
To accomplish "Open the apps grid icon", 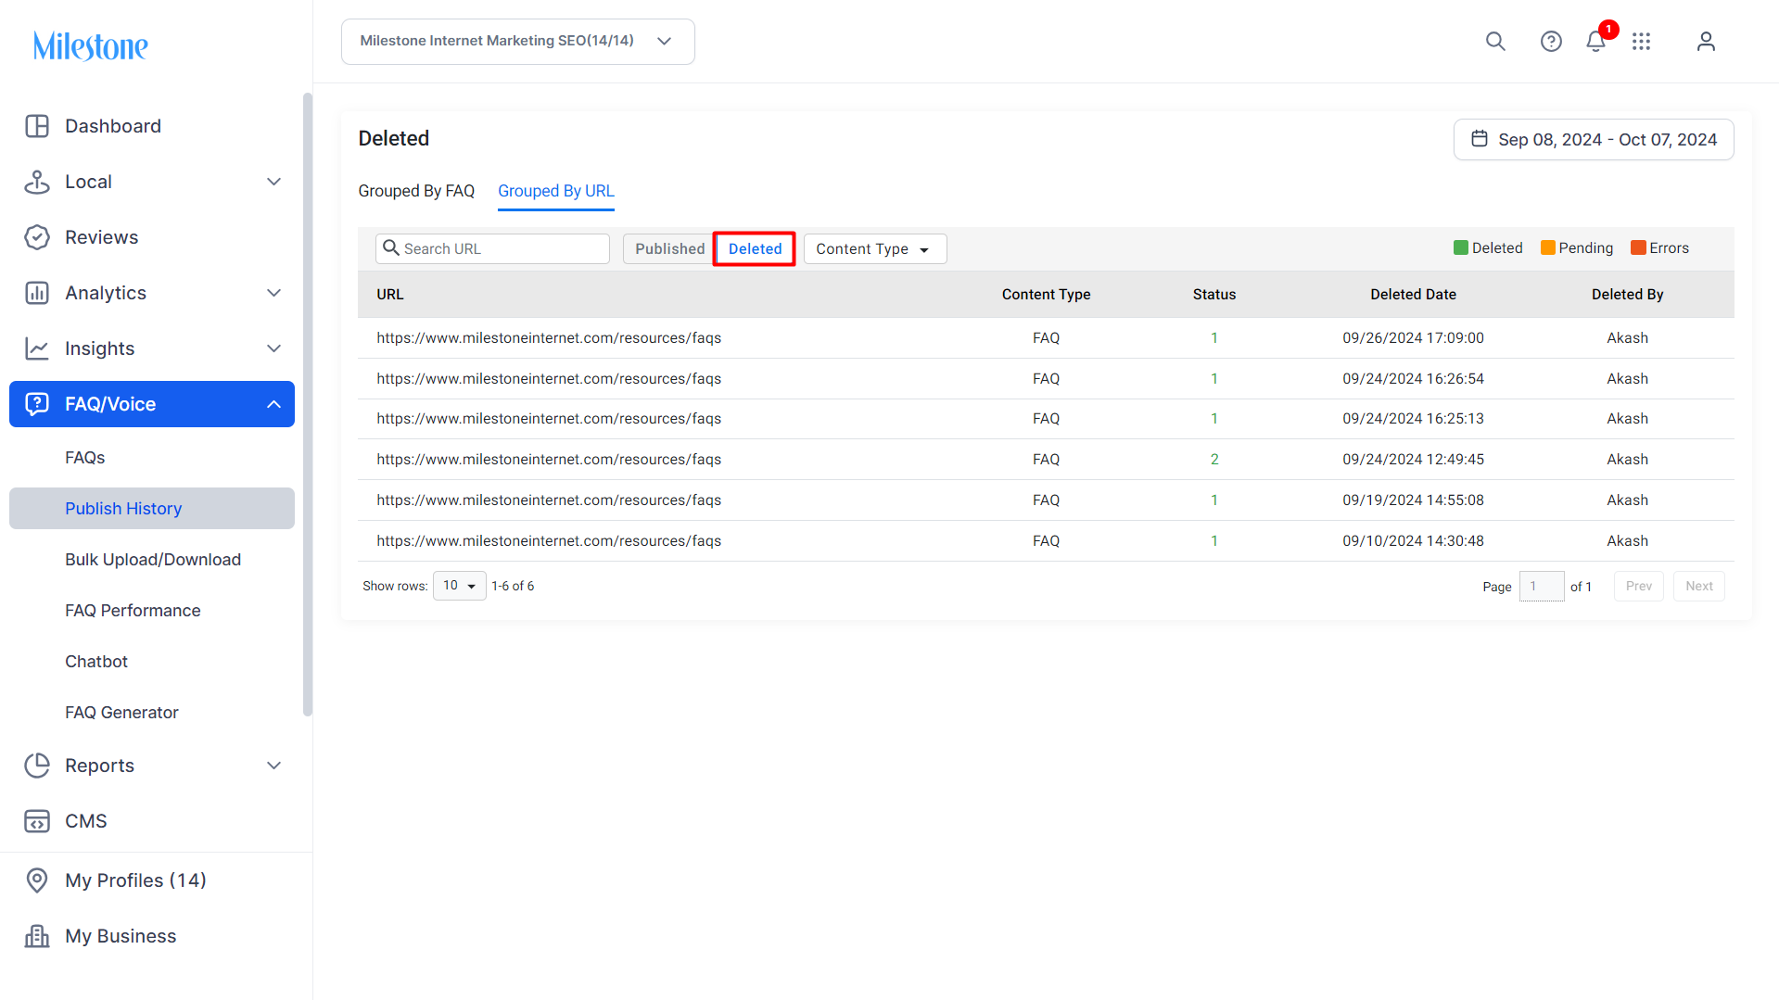I will click(1642, 42).
